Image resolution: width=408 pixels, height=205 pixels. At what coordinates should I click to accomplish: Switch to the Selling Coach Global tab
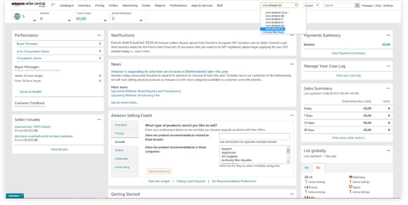[125, 150]
